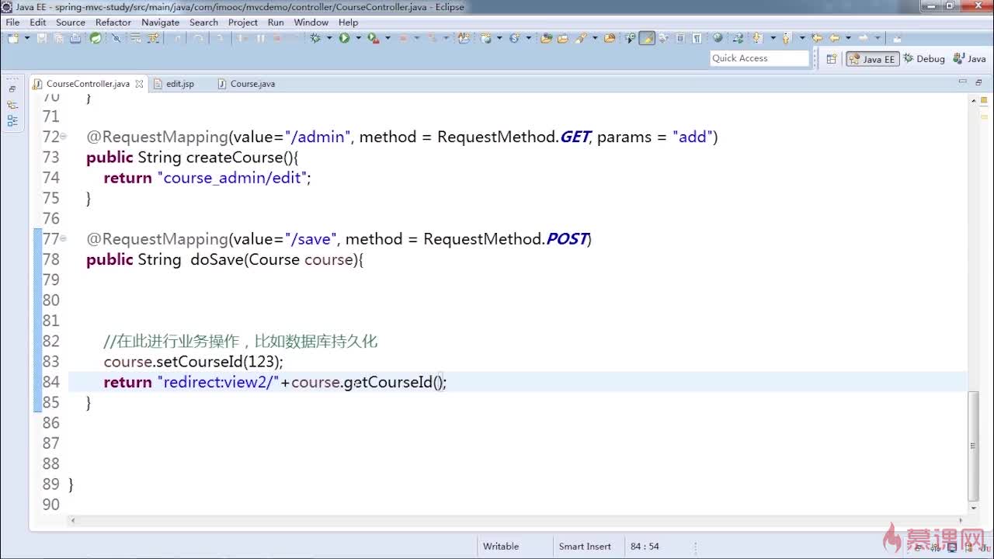Switch to the Java EE perspective
The width and height of the screenshot is (994, 559).
pos(872,58)
